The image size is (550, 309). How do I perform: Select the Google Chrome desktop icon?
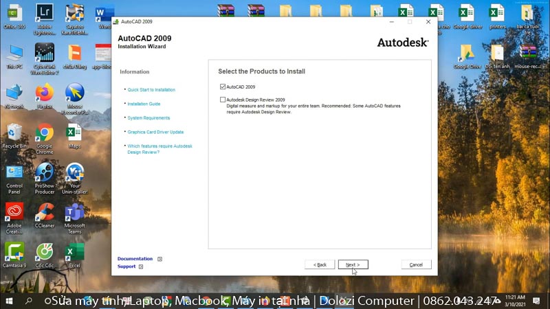(x=45, y=139)
